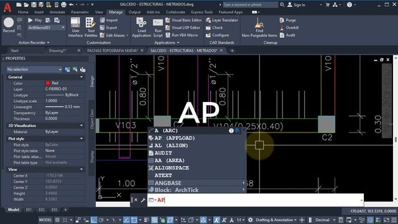Click the Record action macro button
Screen dimensions: 398x224
pyautogui.click(x=9, y=26)
